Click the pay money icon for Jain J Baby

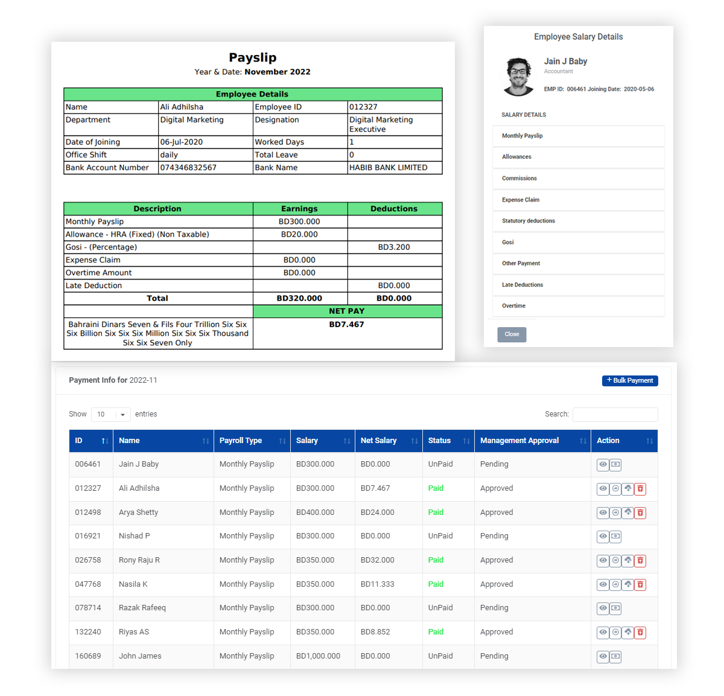tap(615, 465)
